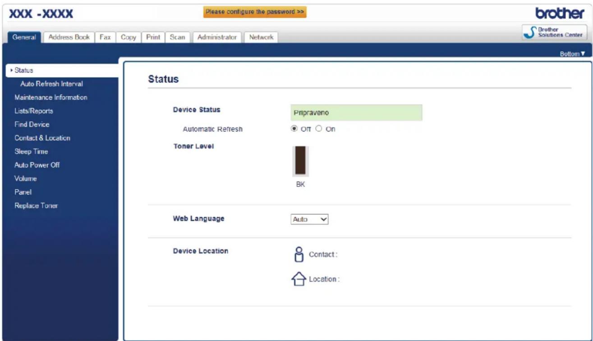Screen dimensions: 593x341
Task: Open the Network tab
Action: [x=261, y=37]
